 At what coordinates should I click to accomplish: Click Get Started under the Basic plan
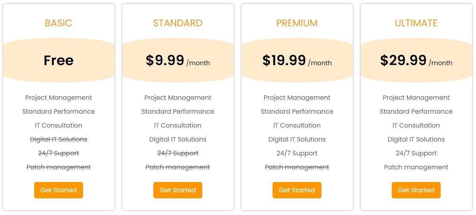(58, 190)
